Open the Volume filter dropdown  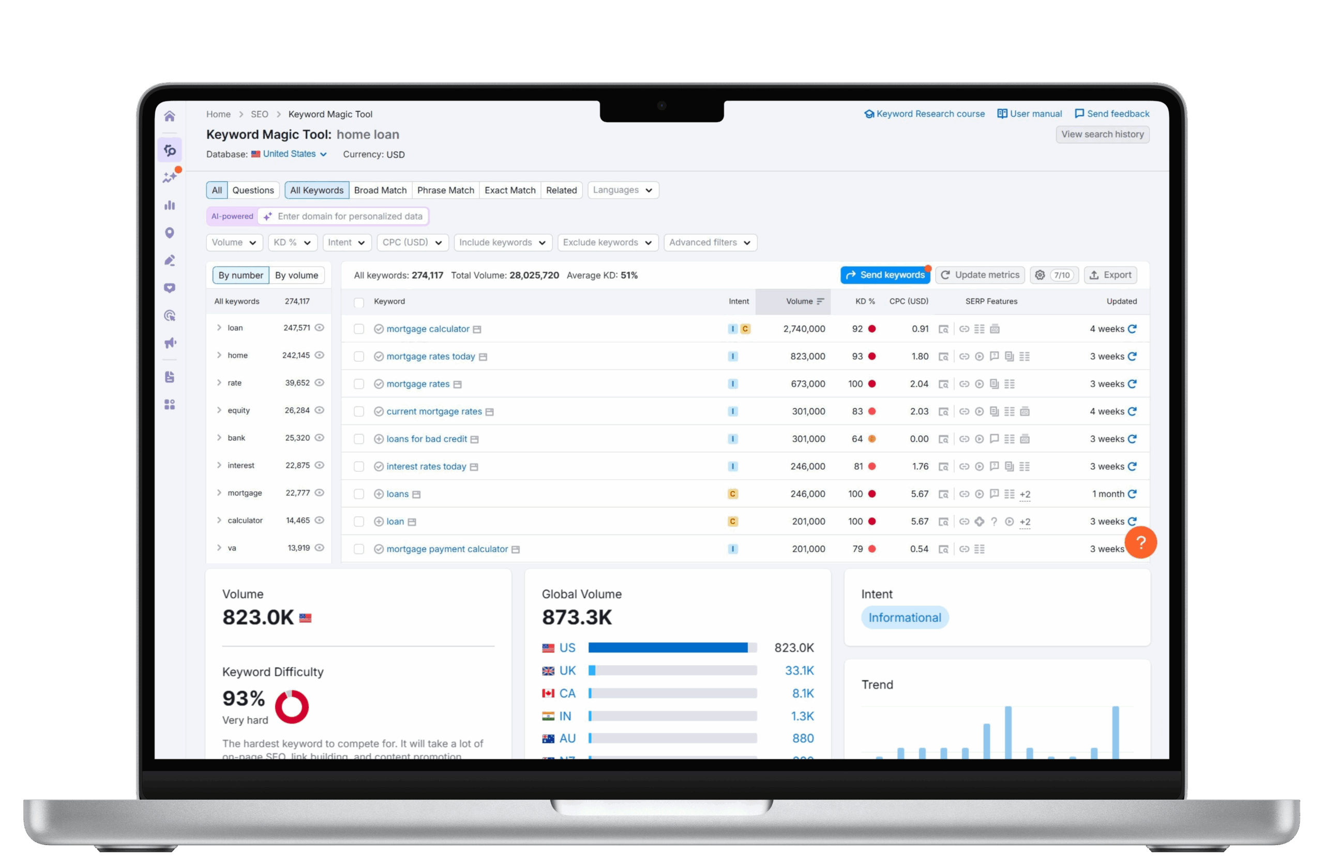tap(234, 242)
